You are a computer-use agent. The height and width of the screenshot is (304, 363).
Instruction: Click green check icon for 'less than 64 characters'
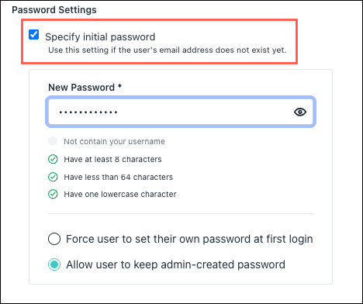53,177
